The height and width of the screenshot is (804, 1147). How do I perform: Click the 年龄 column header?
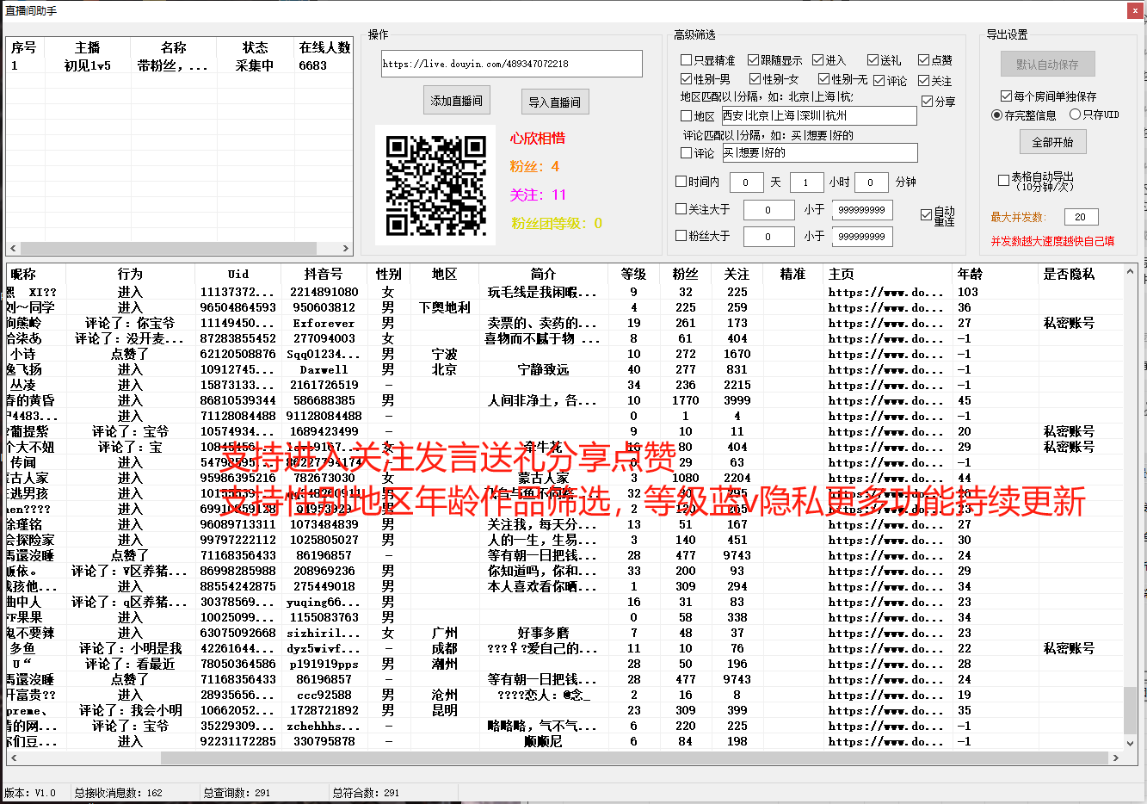coord(996,274)
